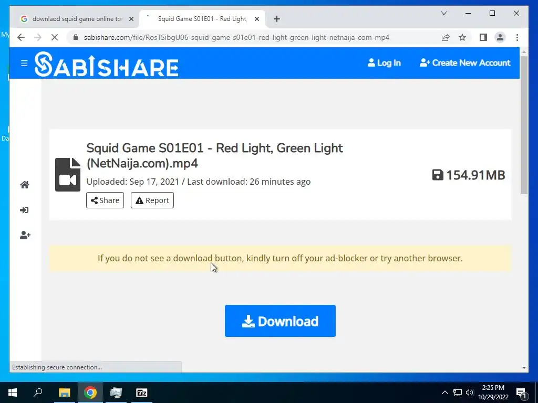Switch to Squid Game S01E01 tab
Viewport: 538px width, 403px height.
[202, 19]
